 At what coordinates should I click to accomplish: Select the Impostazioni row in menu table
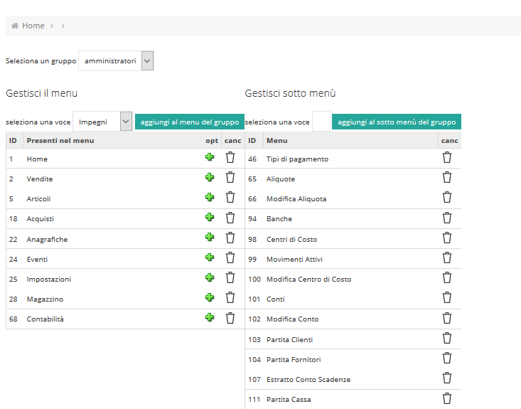click(125, 279)
